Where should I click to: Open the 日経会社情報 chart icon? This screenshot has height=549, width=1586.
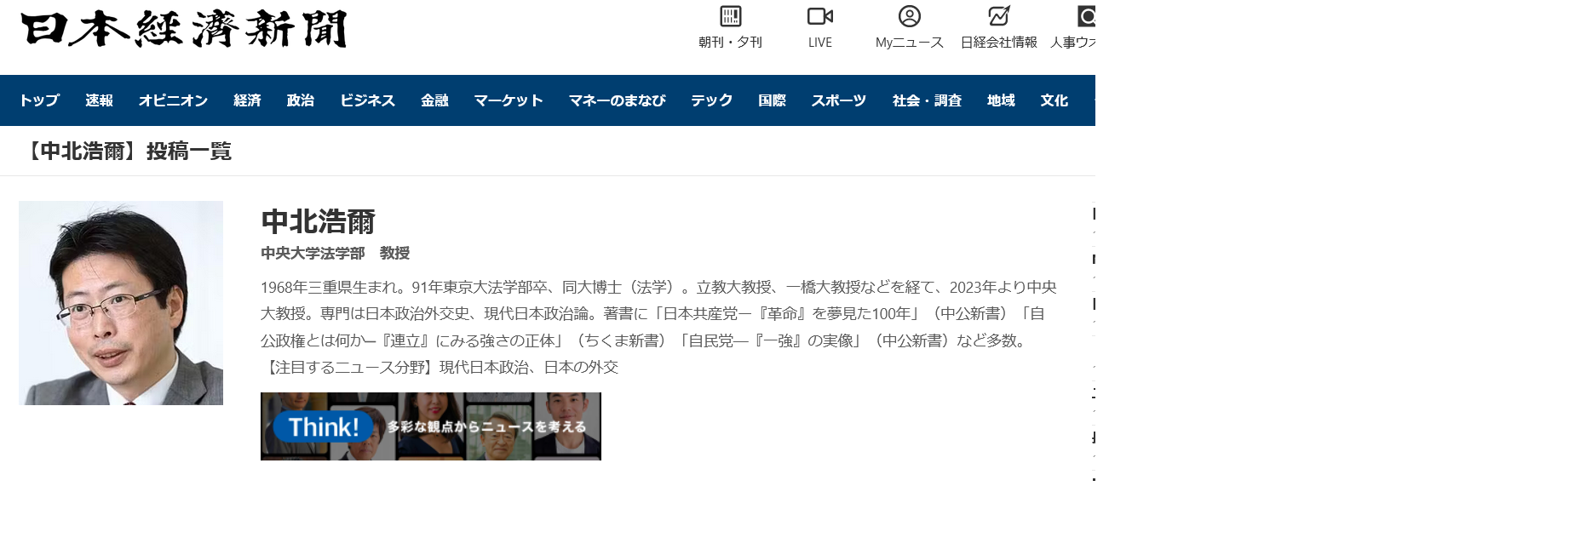(x=999, y=16)
